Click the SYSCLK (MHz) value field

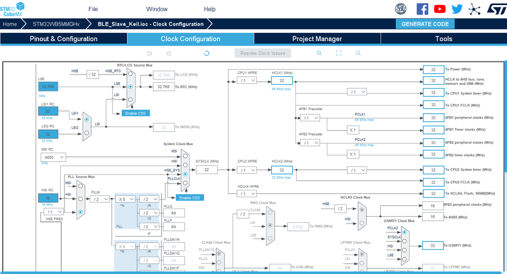pyautogui.click(x=207, y=169)
